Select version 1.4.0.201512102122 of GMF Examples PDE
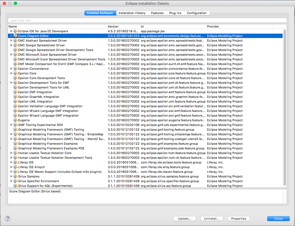295x226 pixels. coord(124,148)
